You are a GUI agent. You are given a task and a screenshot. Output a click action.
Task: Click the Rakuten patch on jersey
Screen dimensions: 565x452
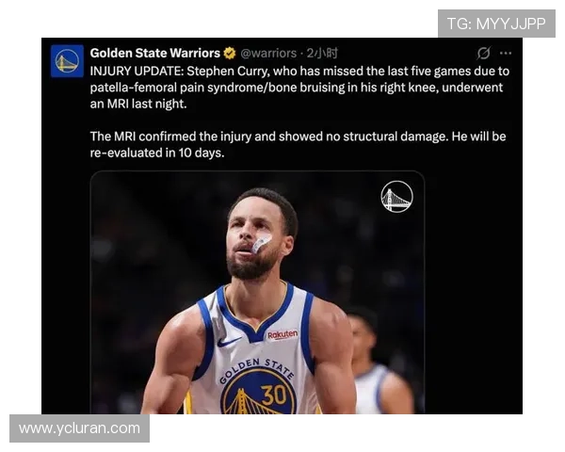tap(282, 334)
